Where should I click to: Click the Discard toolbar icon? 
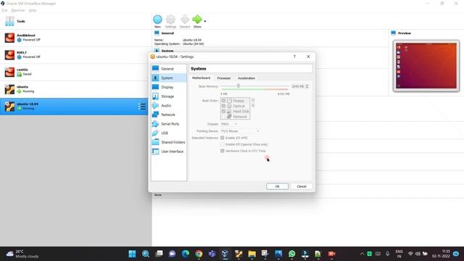pos(185,22)
